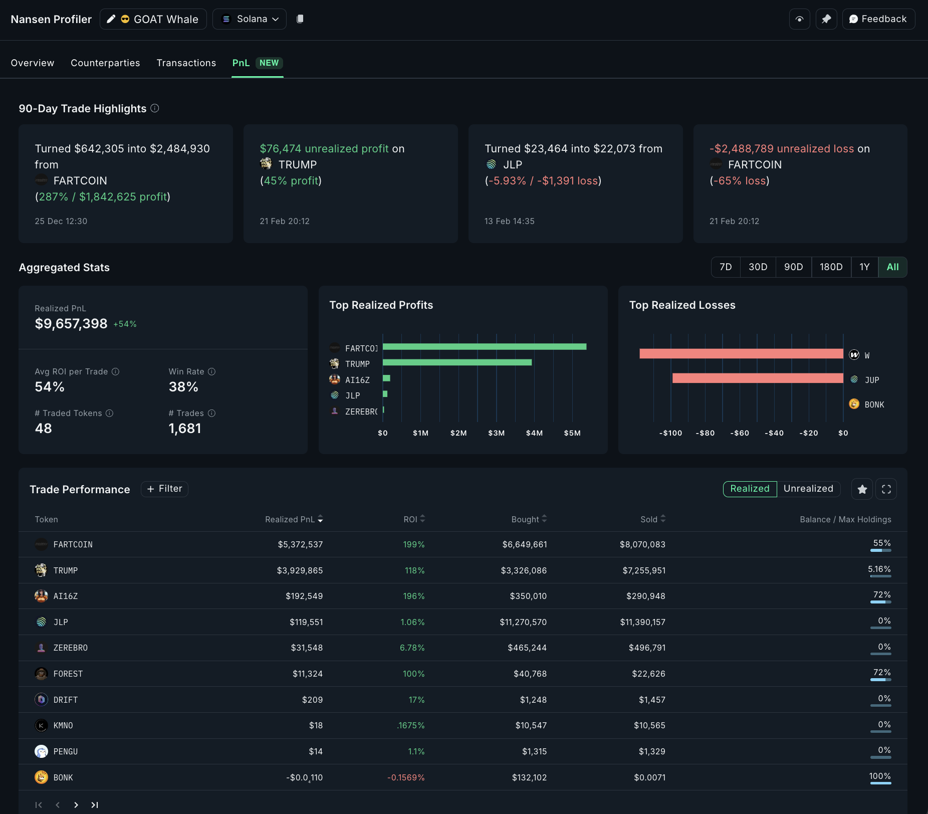Select the Realized toggle
Viewport: 928px width, 814px height.
[x=749, y=489]
